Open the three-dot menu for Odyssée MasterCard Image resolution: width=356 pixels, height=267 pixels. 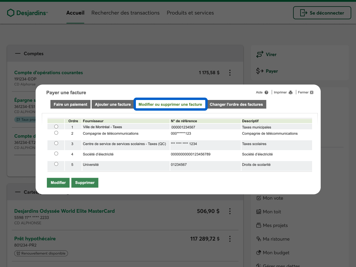click(230, 211)
